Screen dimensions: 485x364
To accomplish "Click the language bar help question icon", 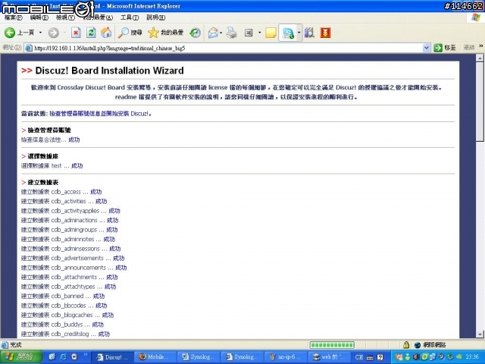I will (380, 357).
